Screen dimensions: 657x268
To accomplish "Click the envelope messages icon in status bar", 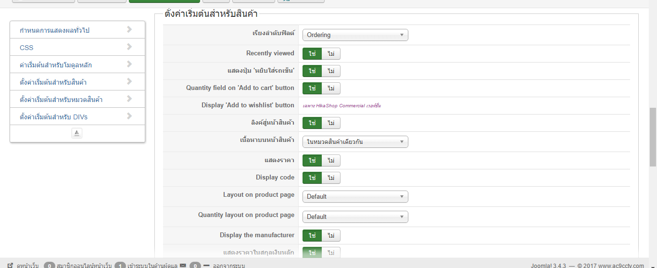I will pyautogui.click(x=183, y=266).
